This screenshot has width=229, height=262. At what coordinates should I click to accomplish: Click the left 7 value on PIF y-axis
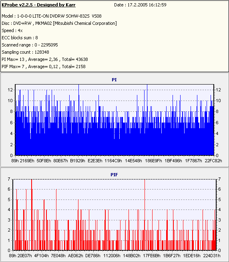pos(9,179)
